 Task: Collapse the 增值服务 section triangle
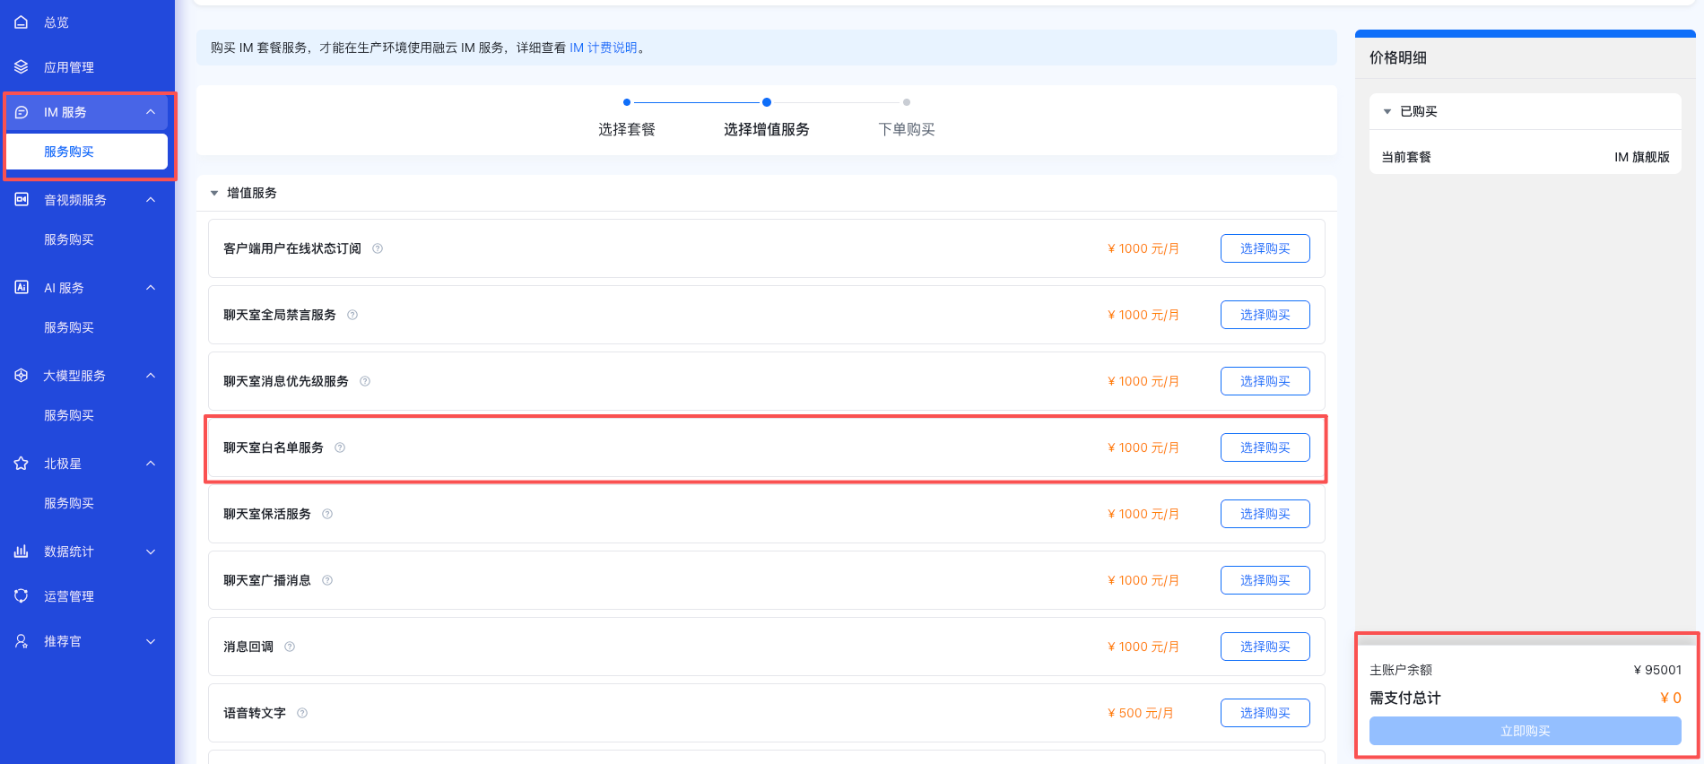click(214, 193)
